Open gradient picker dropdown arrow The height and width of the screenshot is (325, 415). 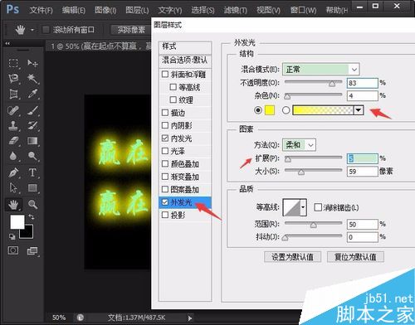click(359, 110)
